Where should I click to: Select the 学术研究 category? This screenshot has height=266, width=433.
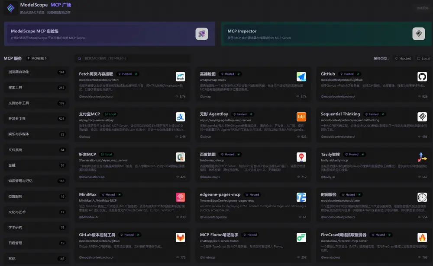point(36,228)
